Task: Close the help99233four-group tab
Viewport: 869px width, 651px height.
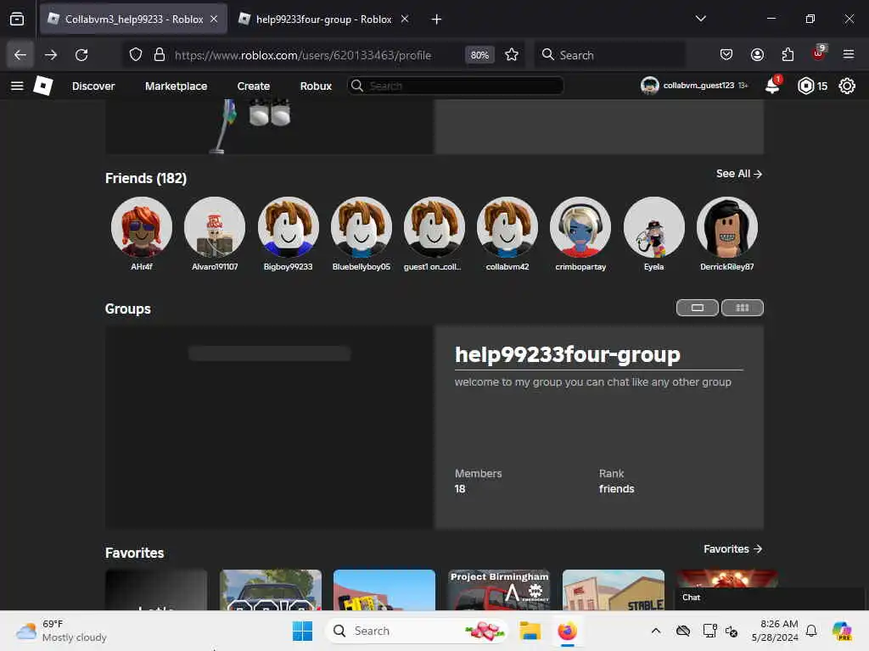Action: (405, 19)
